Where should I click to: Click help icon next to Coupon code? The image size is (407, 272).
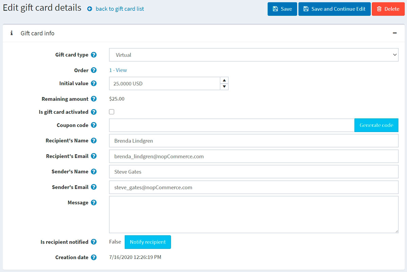click(94, 125)
